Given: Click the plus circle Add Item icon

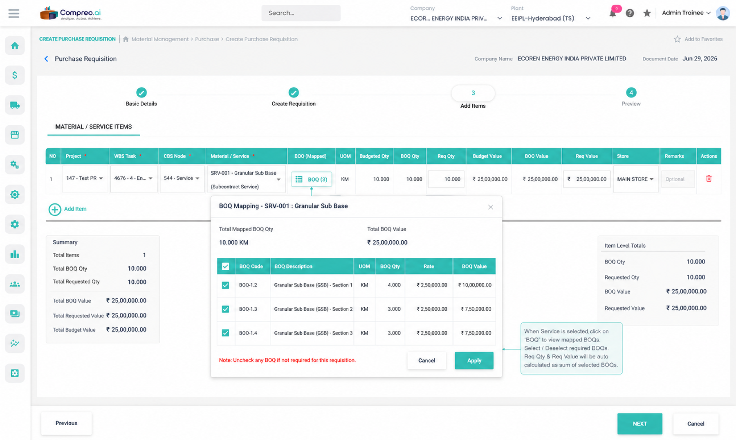Looking at the screenshot, I should point(55,209).
